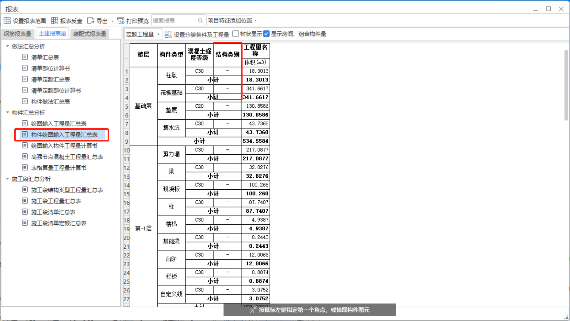The width and height of the screenshot is (570, 321).
Task: Click document icon beside 表格算量工程量计算书
Action: [25, 168]
